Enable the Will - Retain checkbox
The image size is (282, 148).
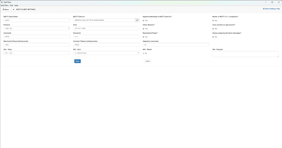pyautogui.click(x=144, y=53)
